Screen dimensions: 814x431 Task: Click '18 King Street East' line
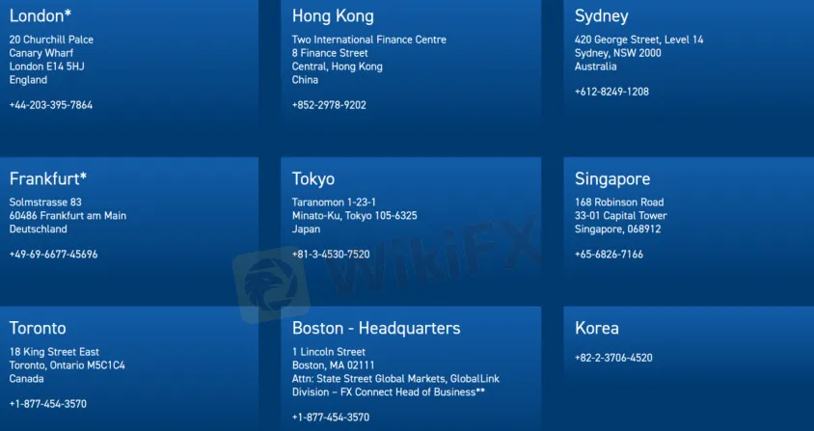54,352
